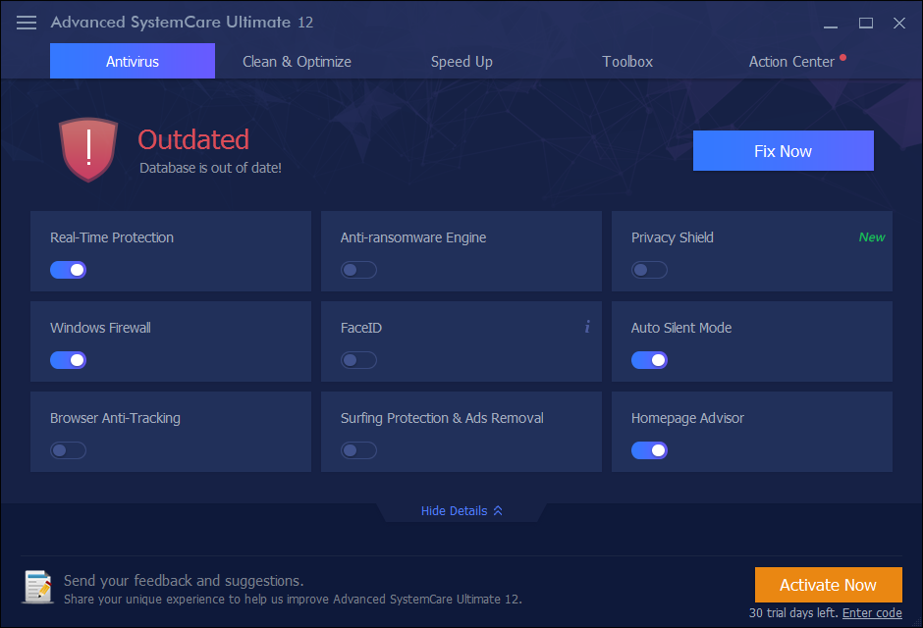Click the Activate Now button
Image resolution: width=923 pixels, height=628 pixels.
[x=828, y=585]
